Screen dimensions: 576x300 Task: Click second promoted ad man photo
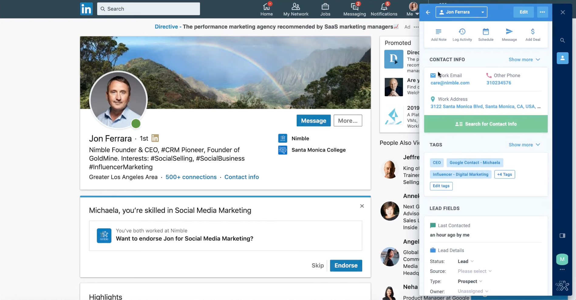(x=394, y=87)
